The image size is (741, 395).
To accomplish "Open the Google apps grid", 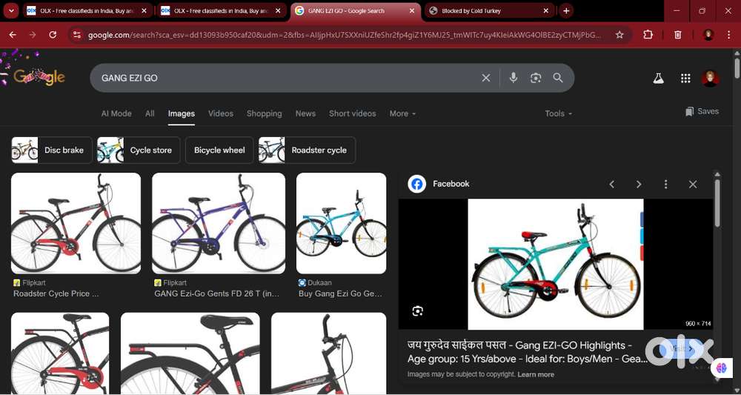I will pos(685,78).
